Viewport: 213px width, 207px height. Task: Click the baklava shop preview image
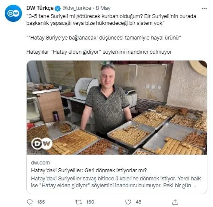[117, 107]
